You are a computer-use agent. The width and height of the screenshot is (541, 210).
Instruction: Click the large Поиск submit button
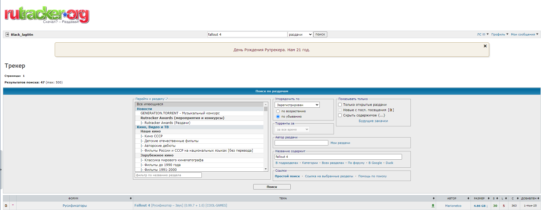(272, 187)
